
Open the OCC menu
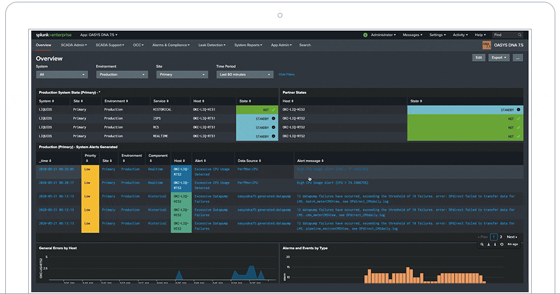tap(138, 45)
